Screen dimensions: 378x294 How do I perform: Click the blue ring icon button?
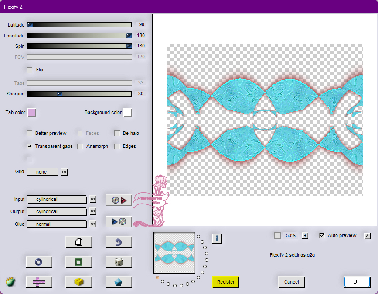[39, 262]
